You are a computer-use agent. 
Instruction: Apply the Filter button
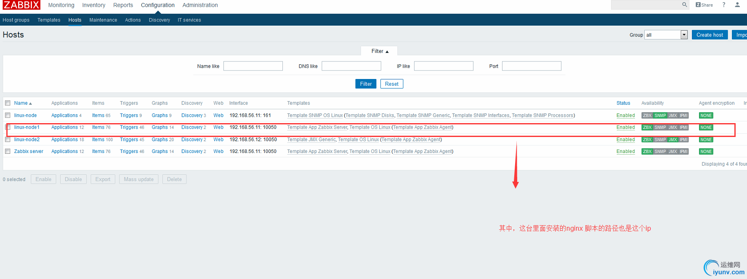click(366, 84)
